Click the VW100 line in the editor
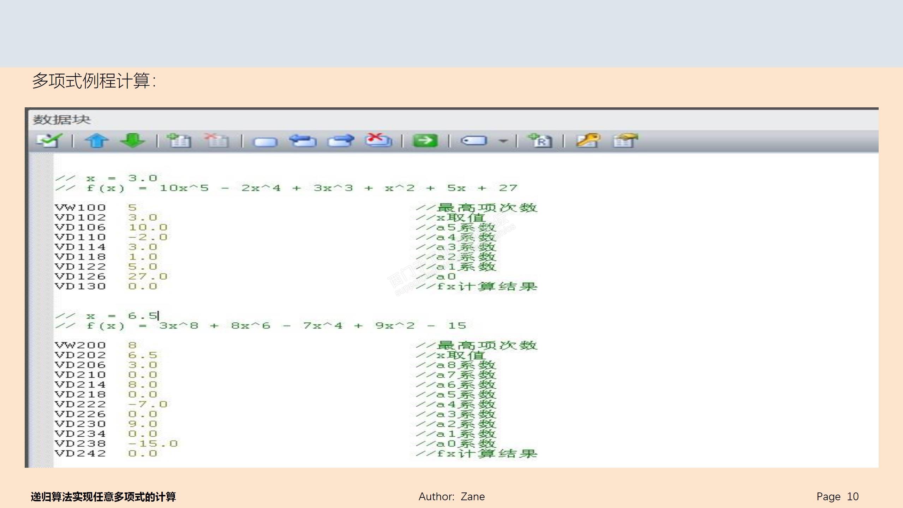Screen dimensions: 903x508 (x=80, y=208)
